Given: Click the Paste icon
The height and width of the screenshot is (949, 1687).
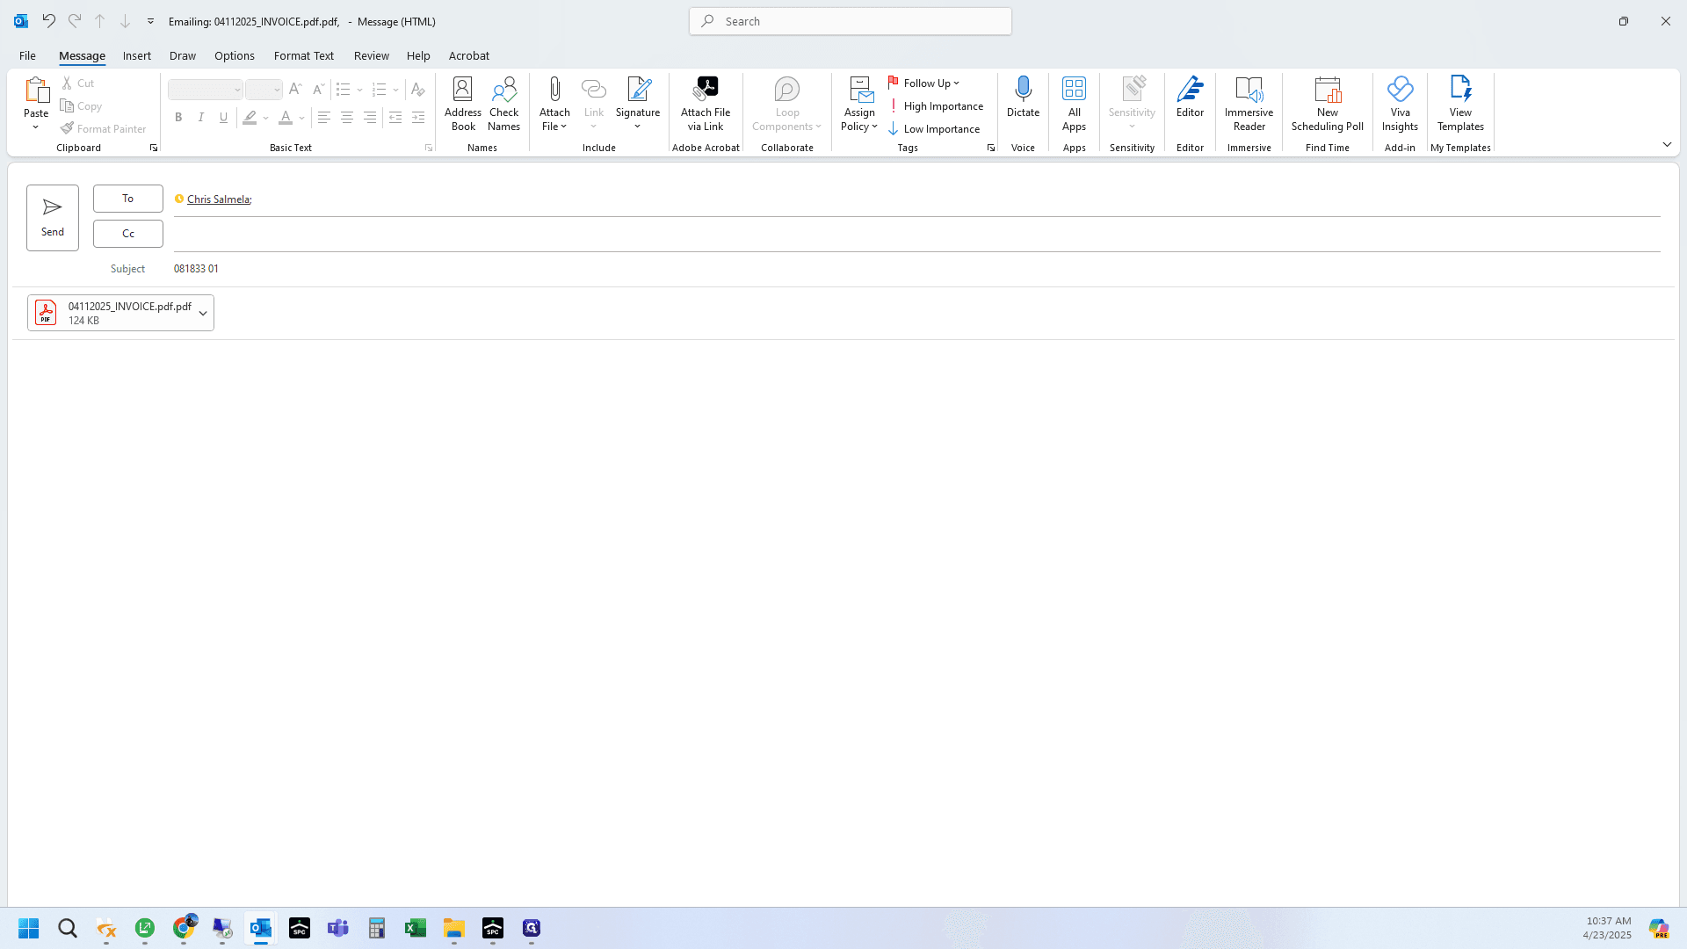Looking at the screenshot, I should 36,91.
